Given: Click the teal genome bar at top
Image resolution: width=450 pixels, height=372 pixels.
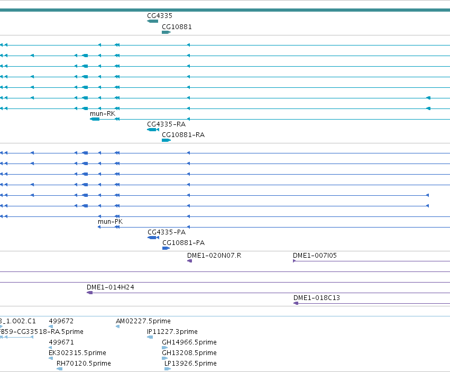Looking at the screenshot, I should (225, 11).
